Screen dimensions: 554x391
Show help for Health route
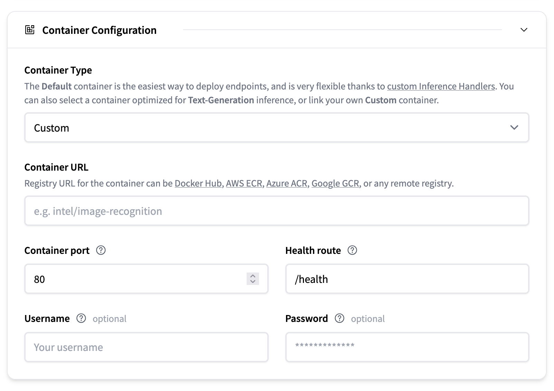[x=352, y=250]
